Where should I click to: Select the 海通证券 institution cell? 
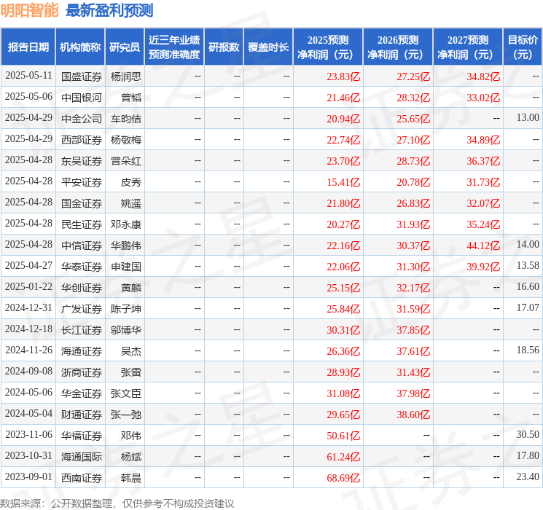tap(82, 351)
